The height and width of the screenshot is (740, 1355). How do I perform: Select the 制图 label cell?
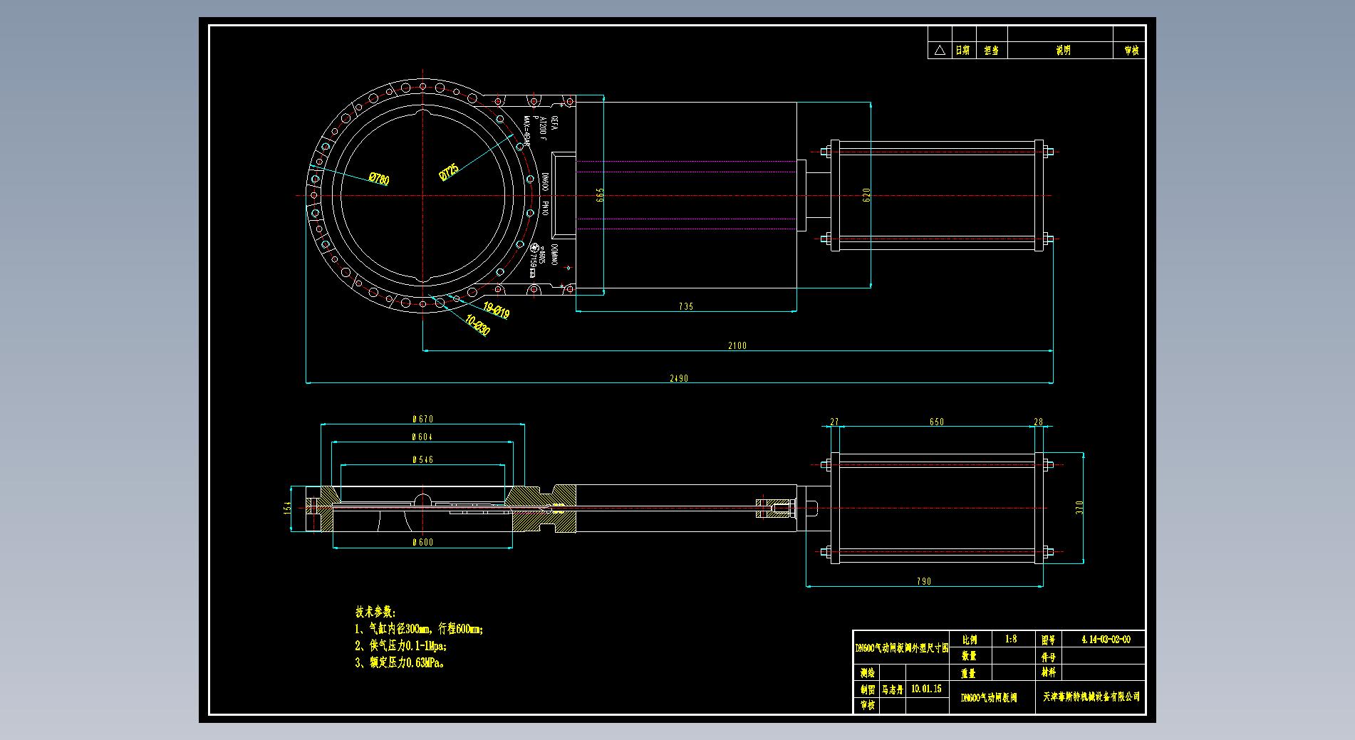867,689
